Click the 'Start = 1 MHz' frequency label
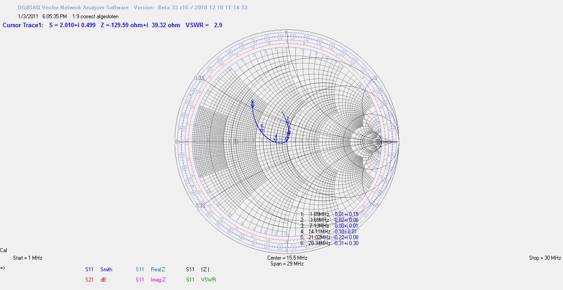 [x=28, y=258]
